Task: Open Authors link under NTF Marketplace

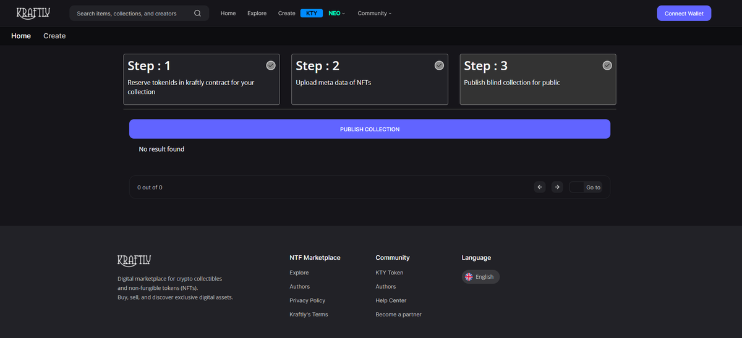Action: (x=300, y=287)
